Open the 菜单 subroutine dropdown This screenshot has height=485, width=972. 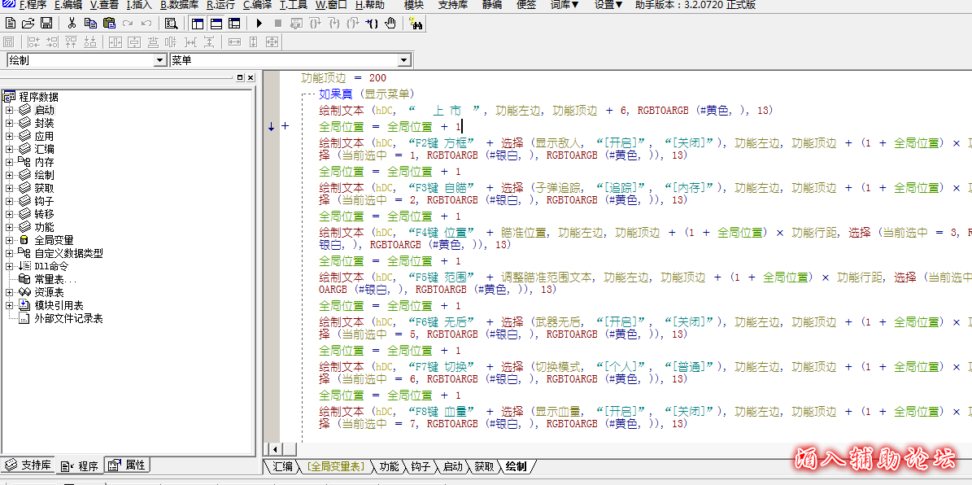(404, 60)
